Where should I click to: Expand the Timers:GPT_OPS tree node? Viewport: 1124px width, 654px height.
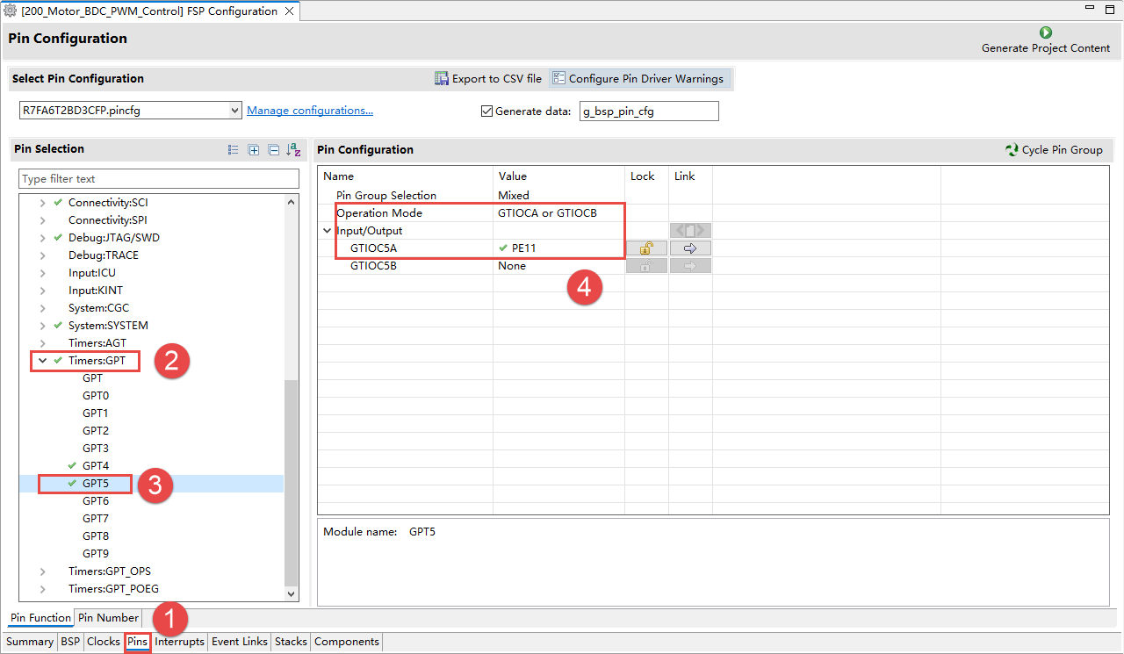pos(42,571)
